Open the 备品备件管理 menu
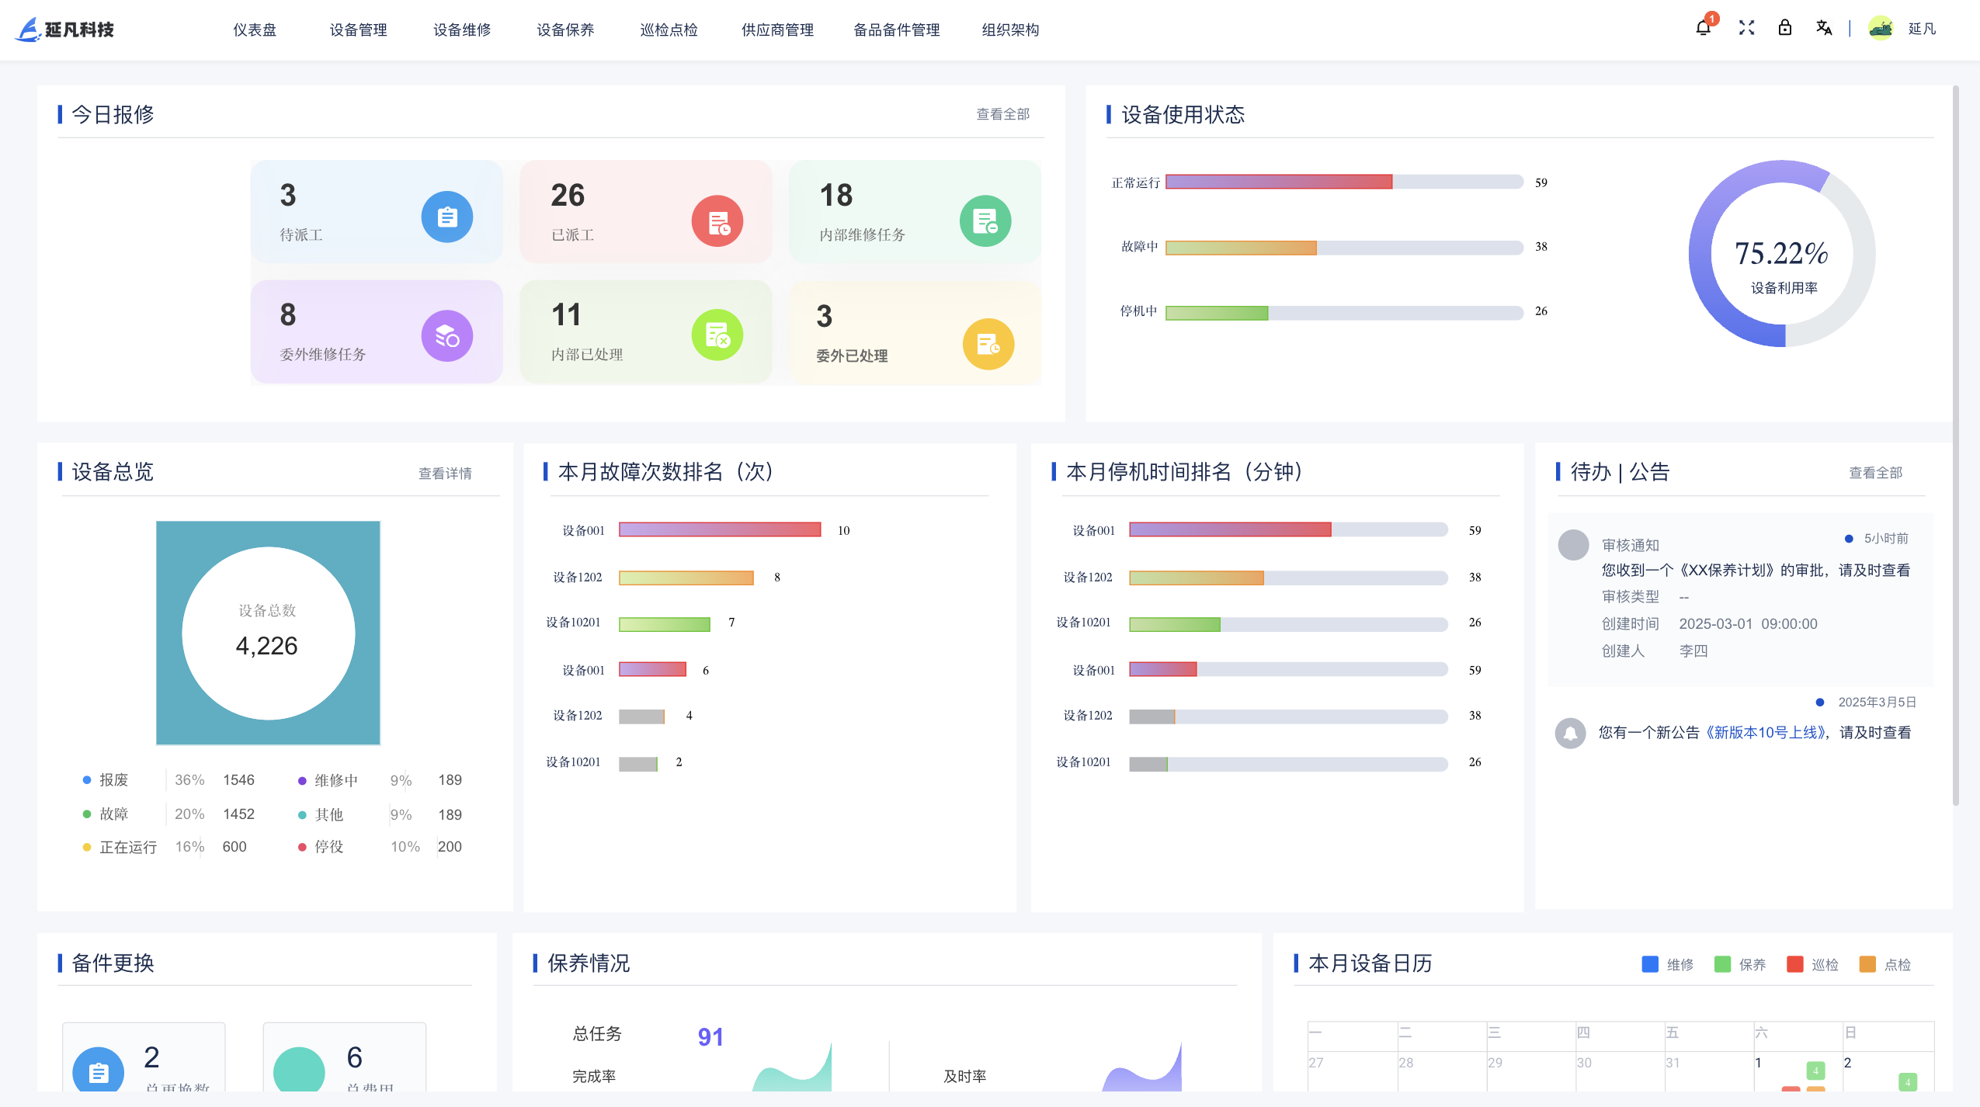The width and height of the screenshot is (1980, 1107). [896, 29]
